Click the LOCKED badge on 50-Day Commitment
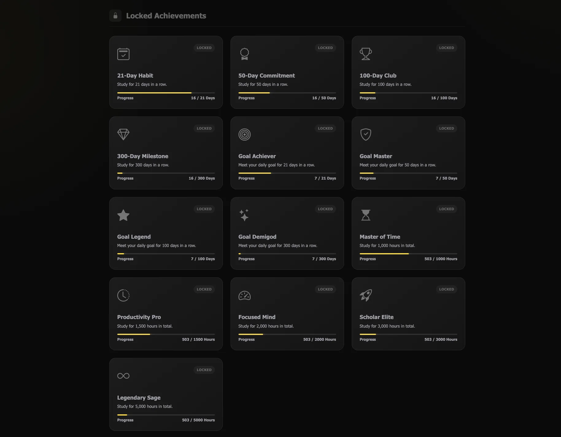The image size is (561, 437). (x=325, y=48)
